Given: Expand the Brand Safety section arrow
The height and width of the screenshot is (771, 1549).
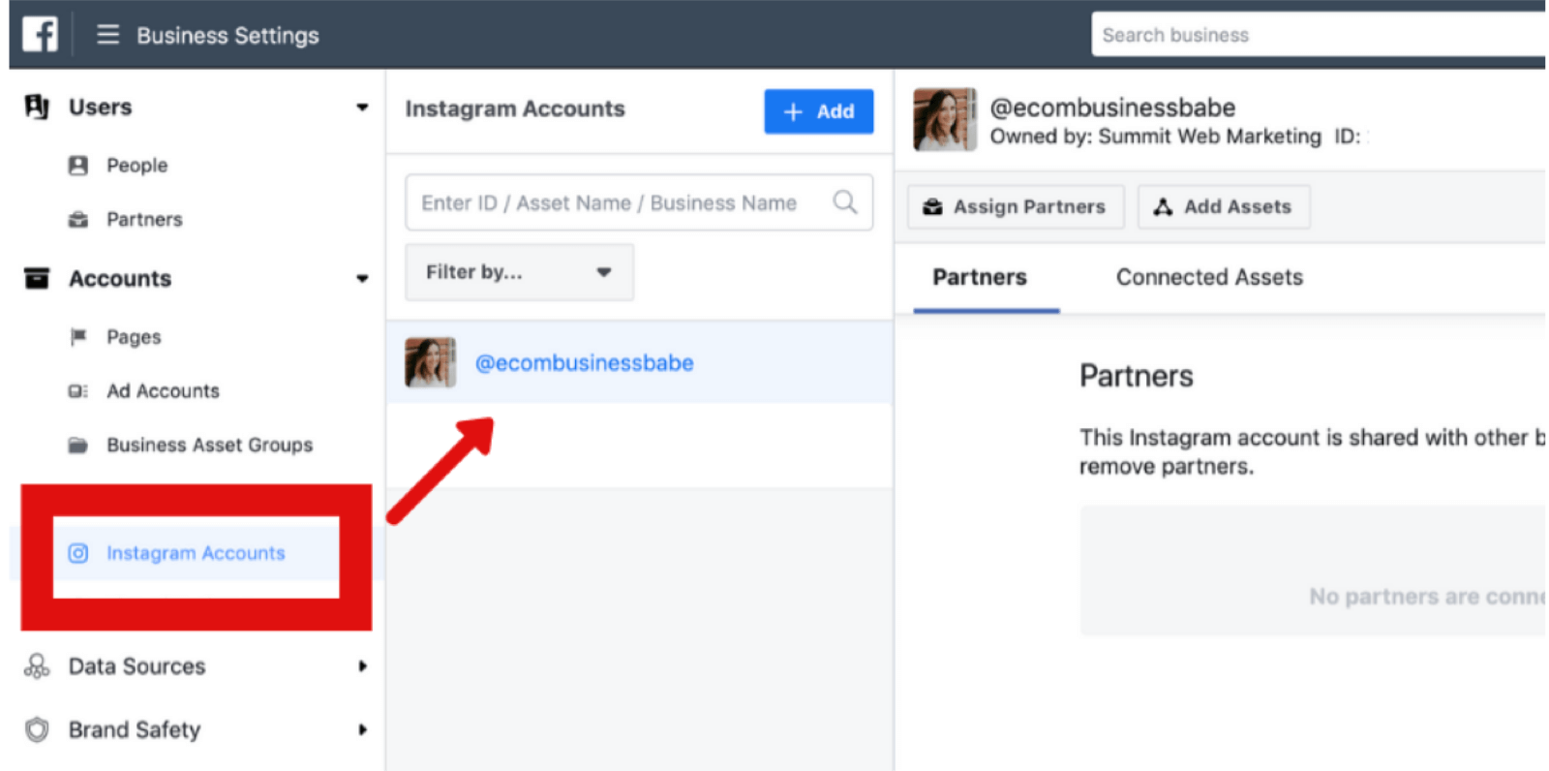Looking at the screenshot, I should point(362,729).
